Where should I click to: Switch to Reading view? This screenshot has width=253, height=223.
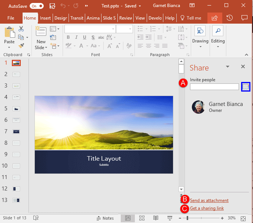156,218
